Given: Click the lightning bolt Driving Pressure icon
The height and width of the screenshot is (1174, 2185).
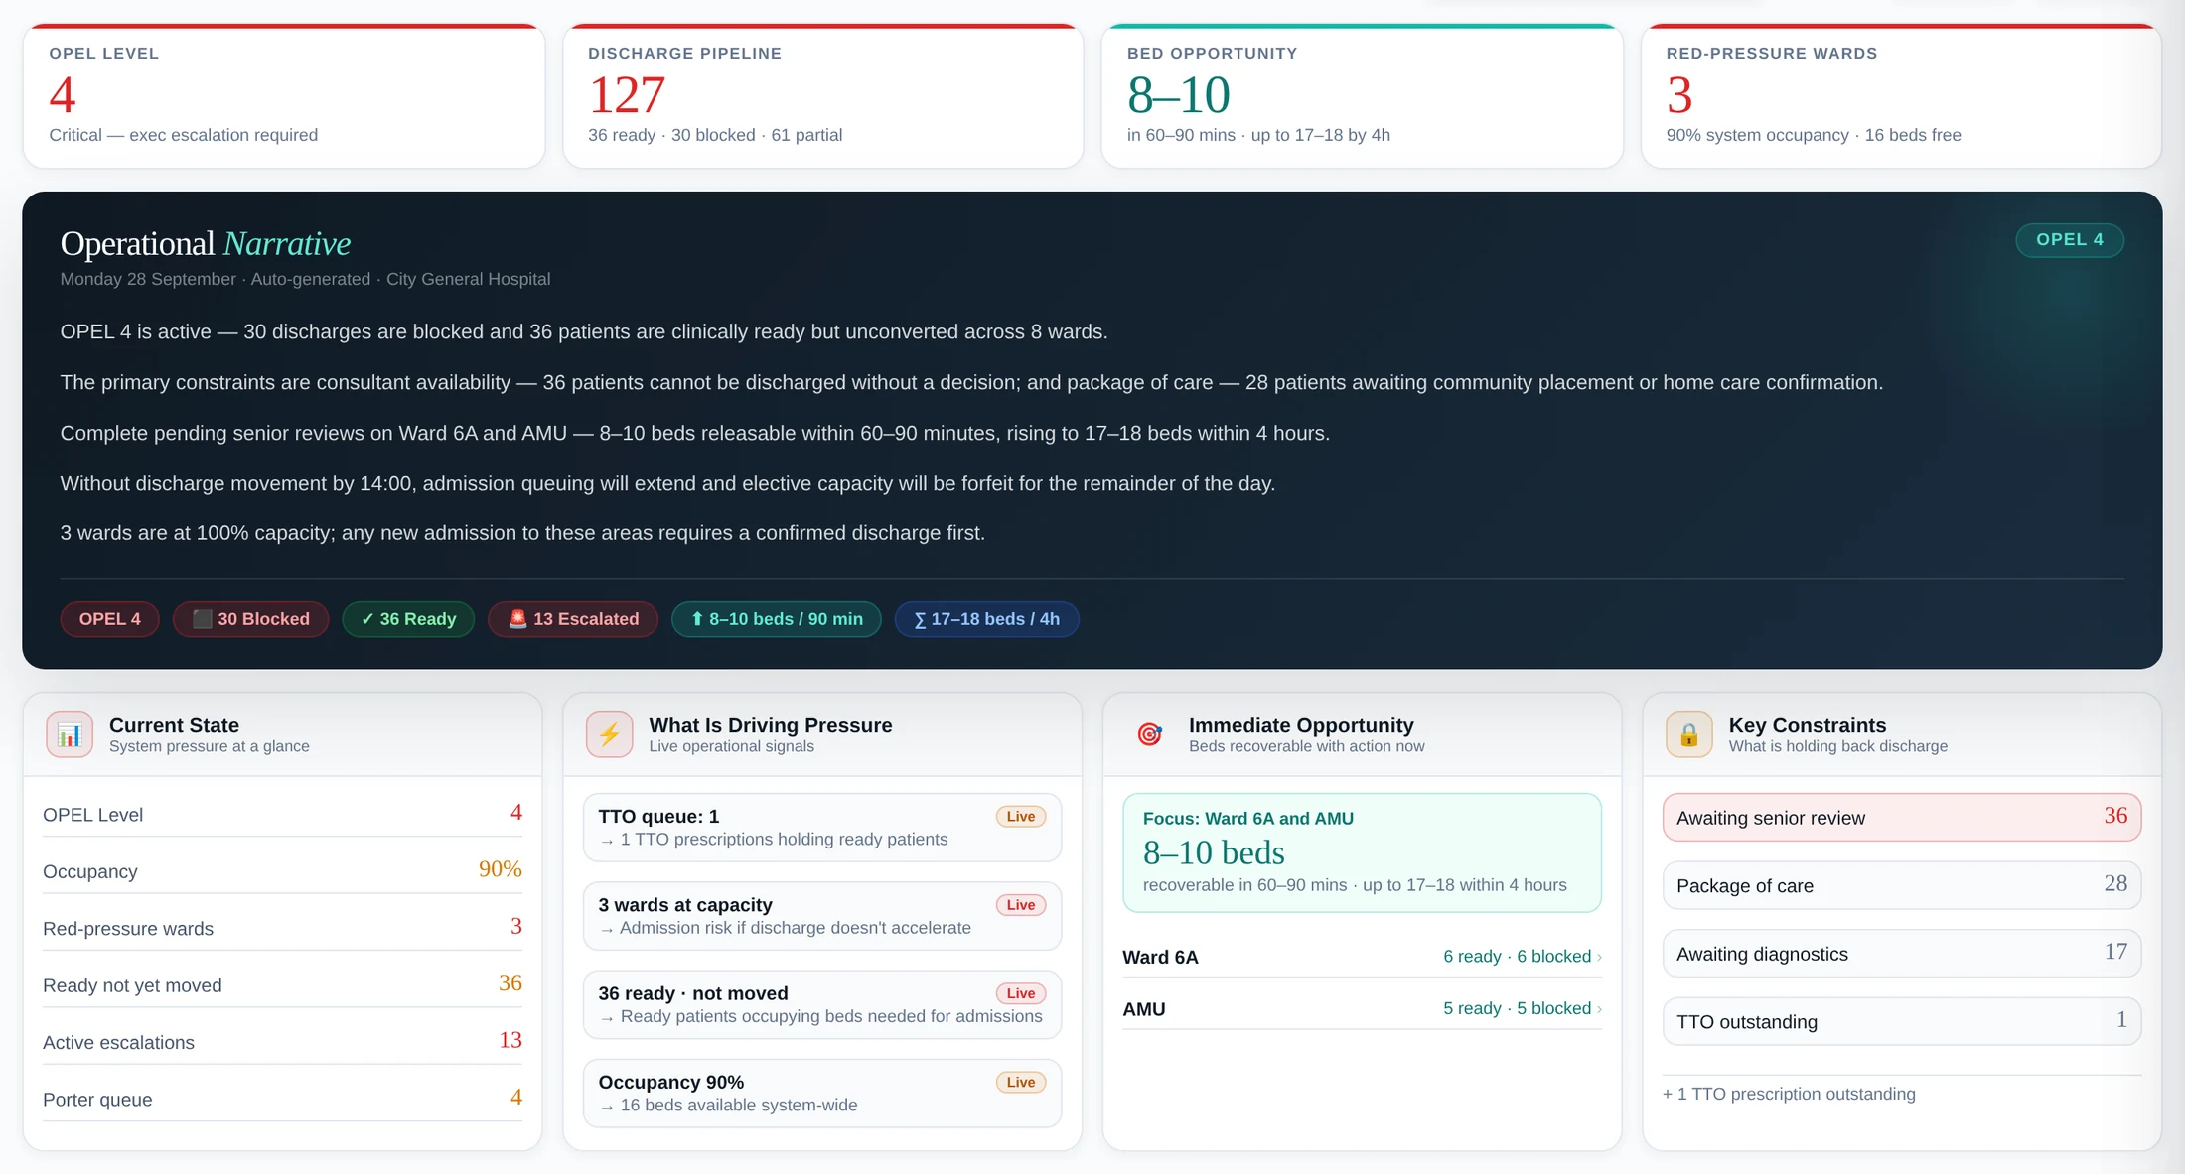Looking at the screenshot, I should click(609, 734).
